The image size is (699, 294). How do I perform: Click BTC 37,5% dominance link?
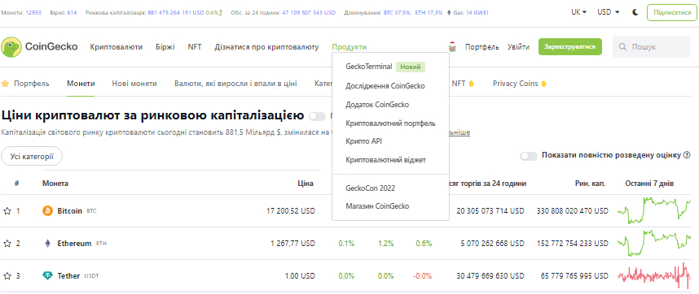click(x=398, y=13)
